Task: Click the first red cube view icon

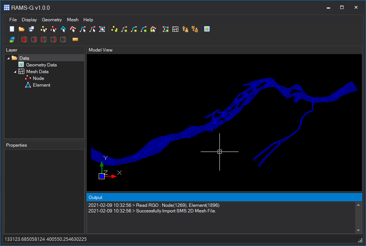Action: tap(24, 40)
